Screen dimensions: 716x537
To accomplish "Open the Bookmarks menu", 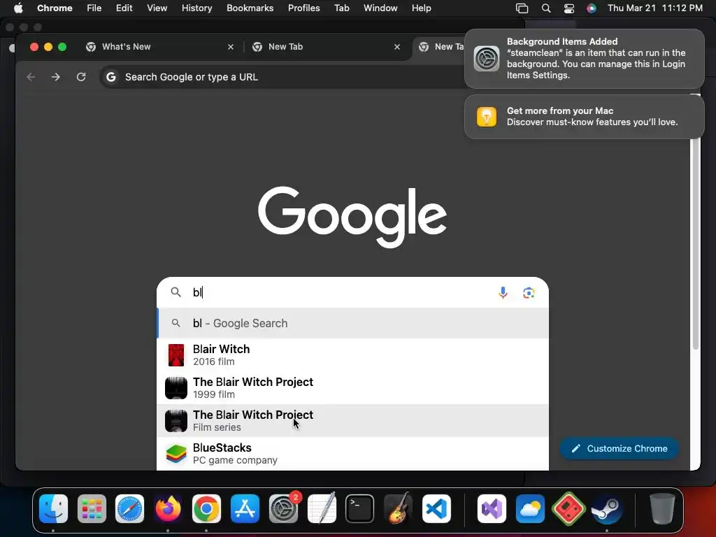I will pyautogui.click(x=250, y=8).
